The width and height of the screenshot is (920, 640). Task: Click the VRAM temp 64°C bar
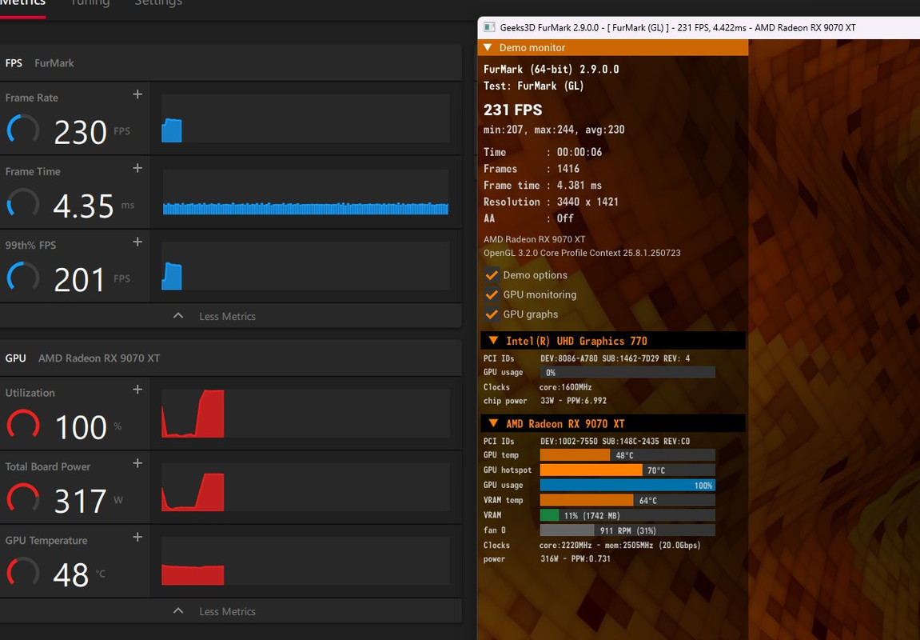(627, 500)
